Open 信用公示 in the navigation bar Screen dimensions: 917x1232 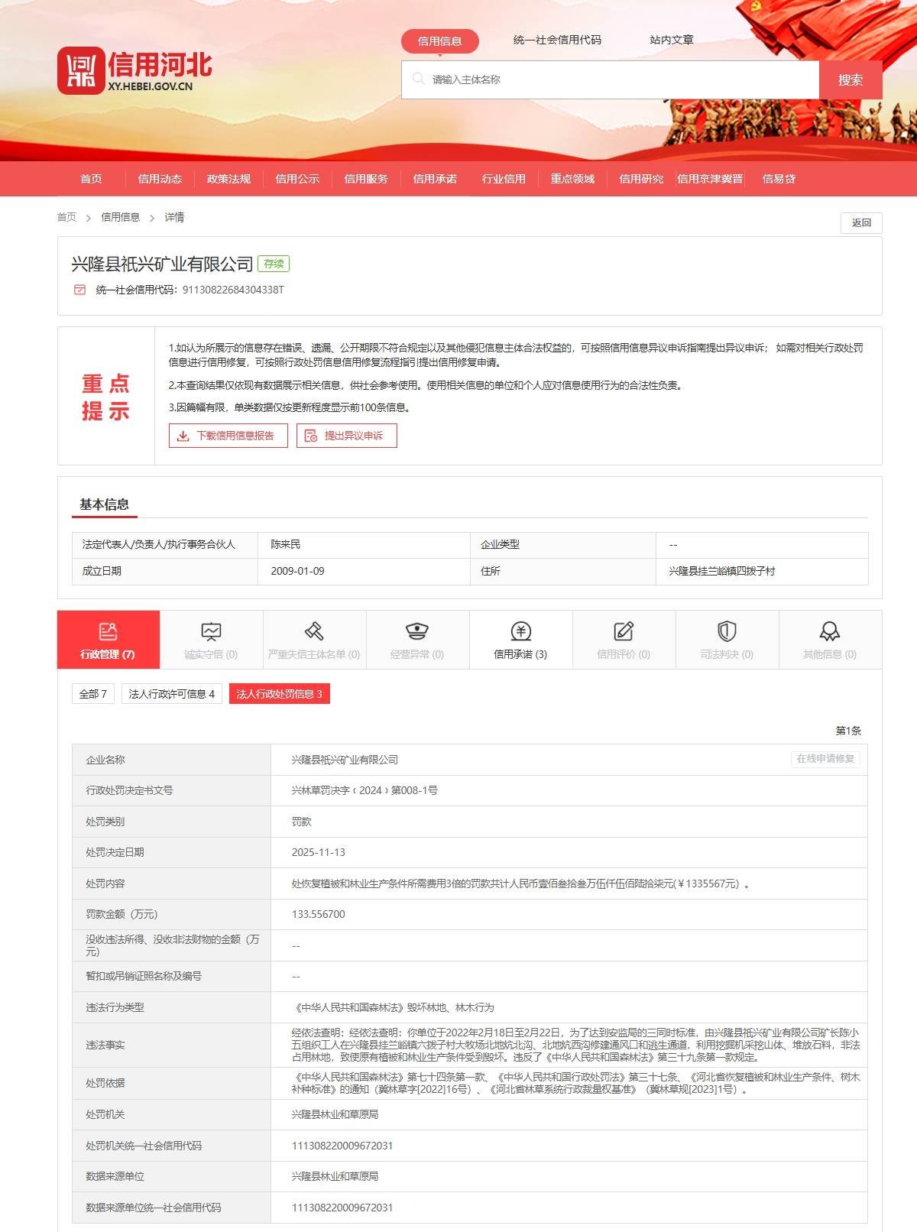[297, 179]
